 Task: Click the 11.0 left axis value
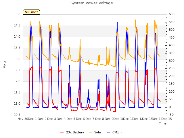[x=17, y=103]
